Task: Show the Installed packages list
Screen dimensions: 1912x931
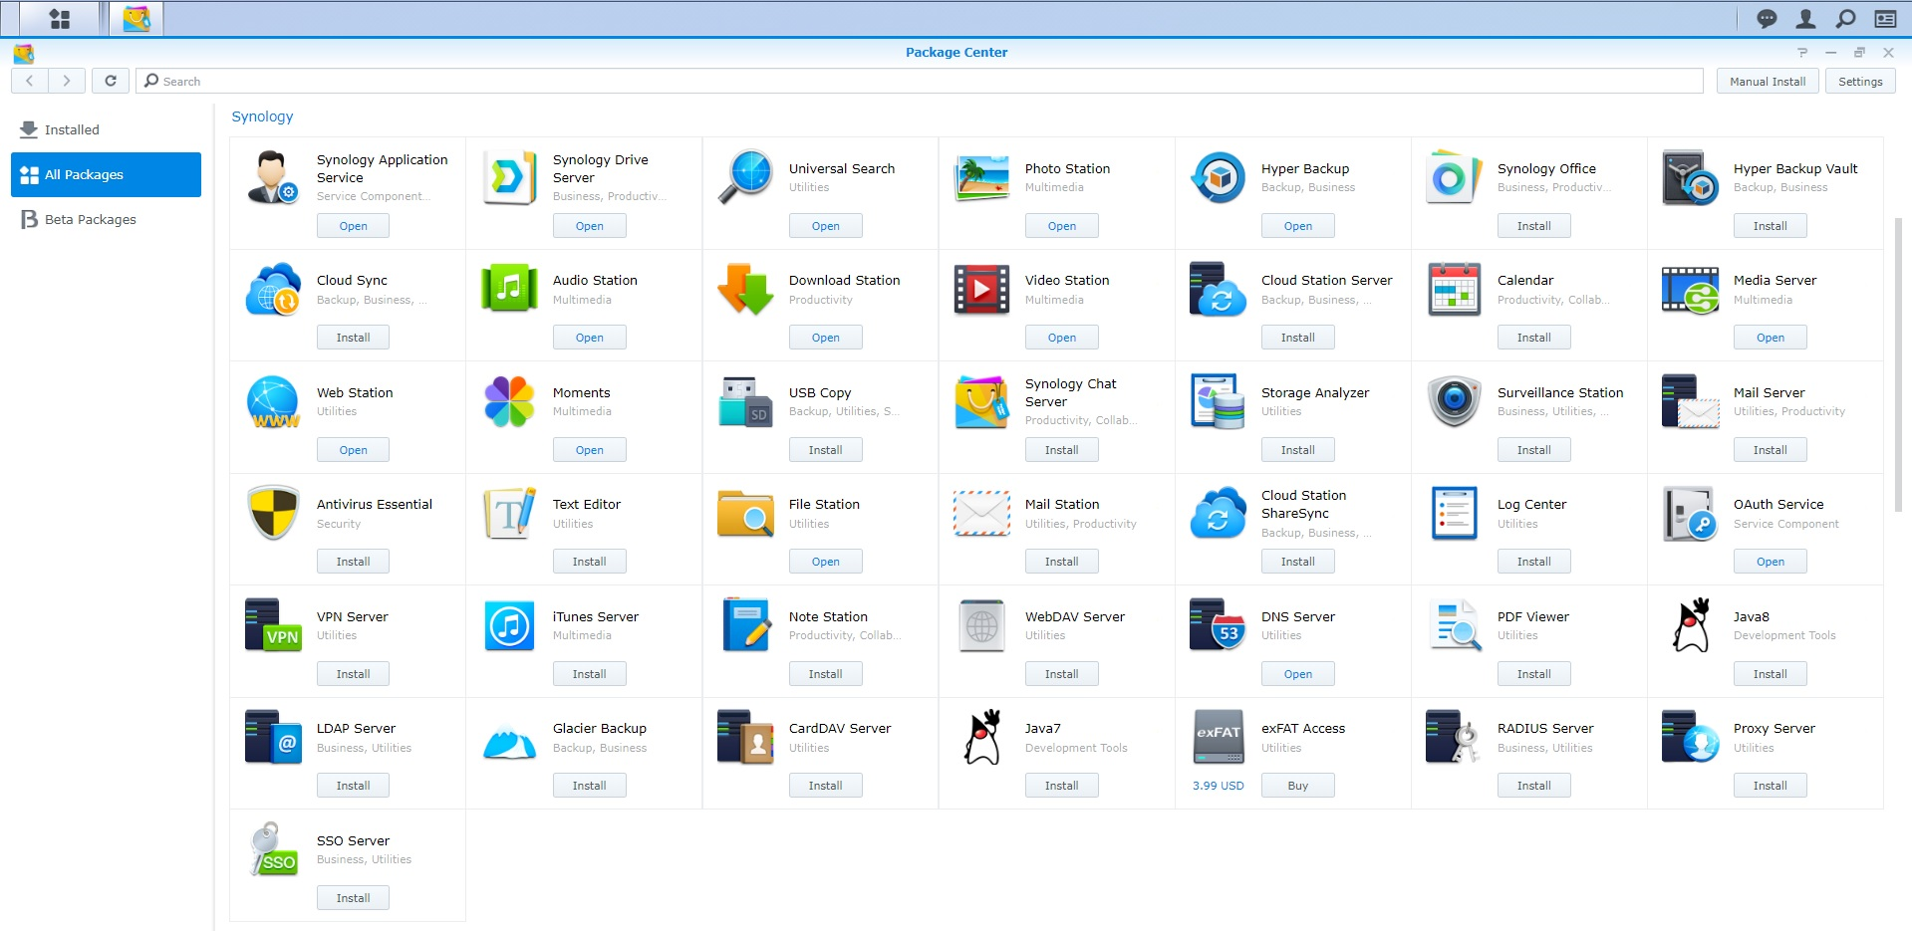Action: click(106, 129)
